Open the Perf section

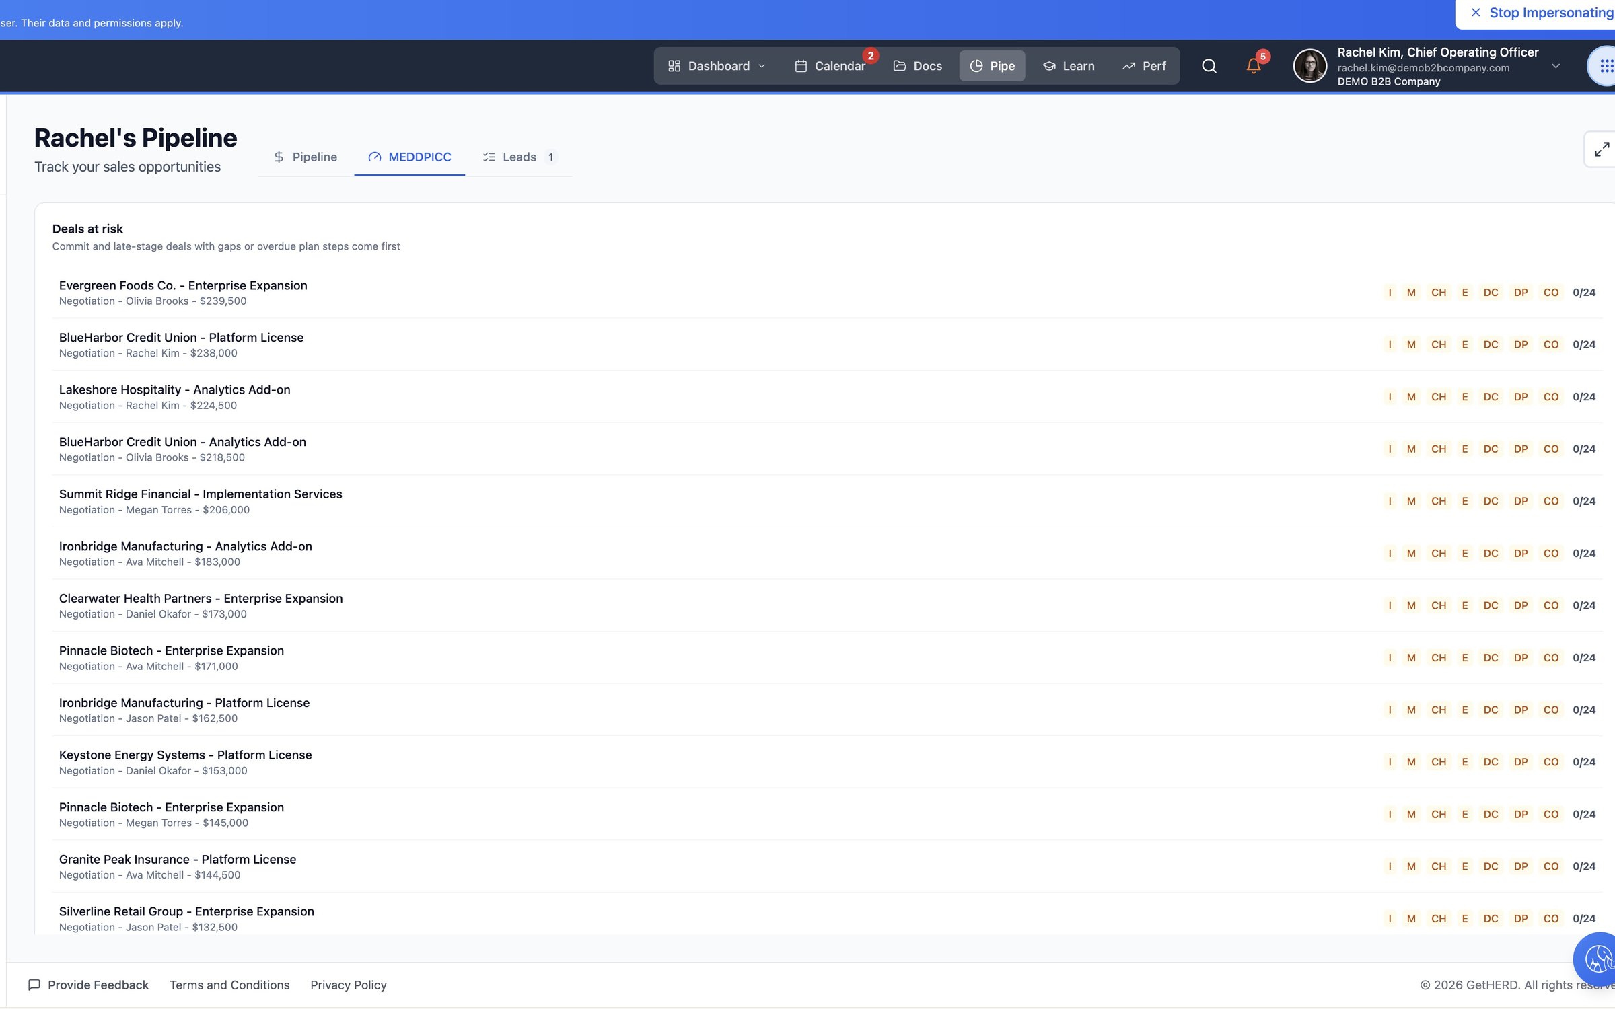tap(1144, 66)
